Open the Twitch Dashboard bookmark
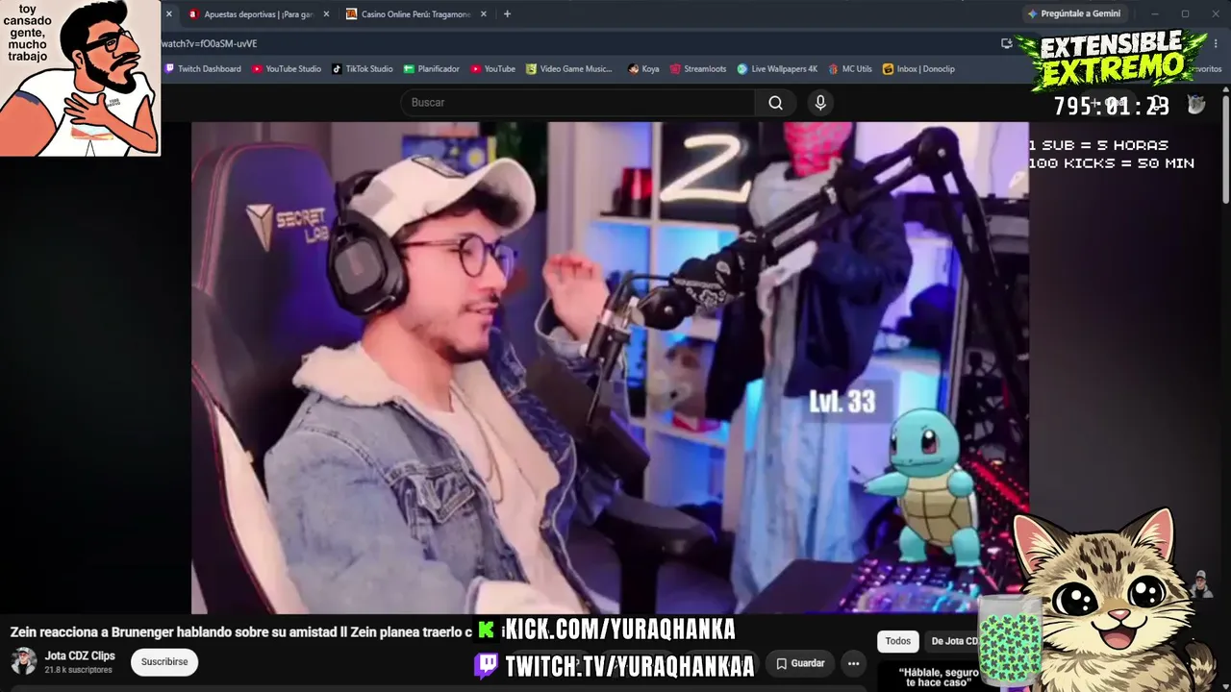The height and width of the screenshot is (692, 1231). 203,69
